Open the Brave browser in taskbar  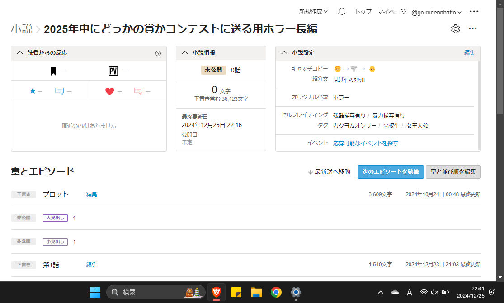(x=217, y=292)
